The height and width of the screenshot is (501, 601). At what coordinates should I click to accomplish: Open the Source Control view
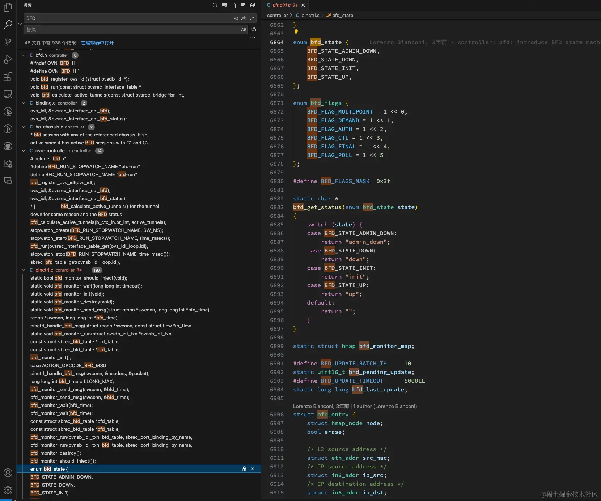8,42
